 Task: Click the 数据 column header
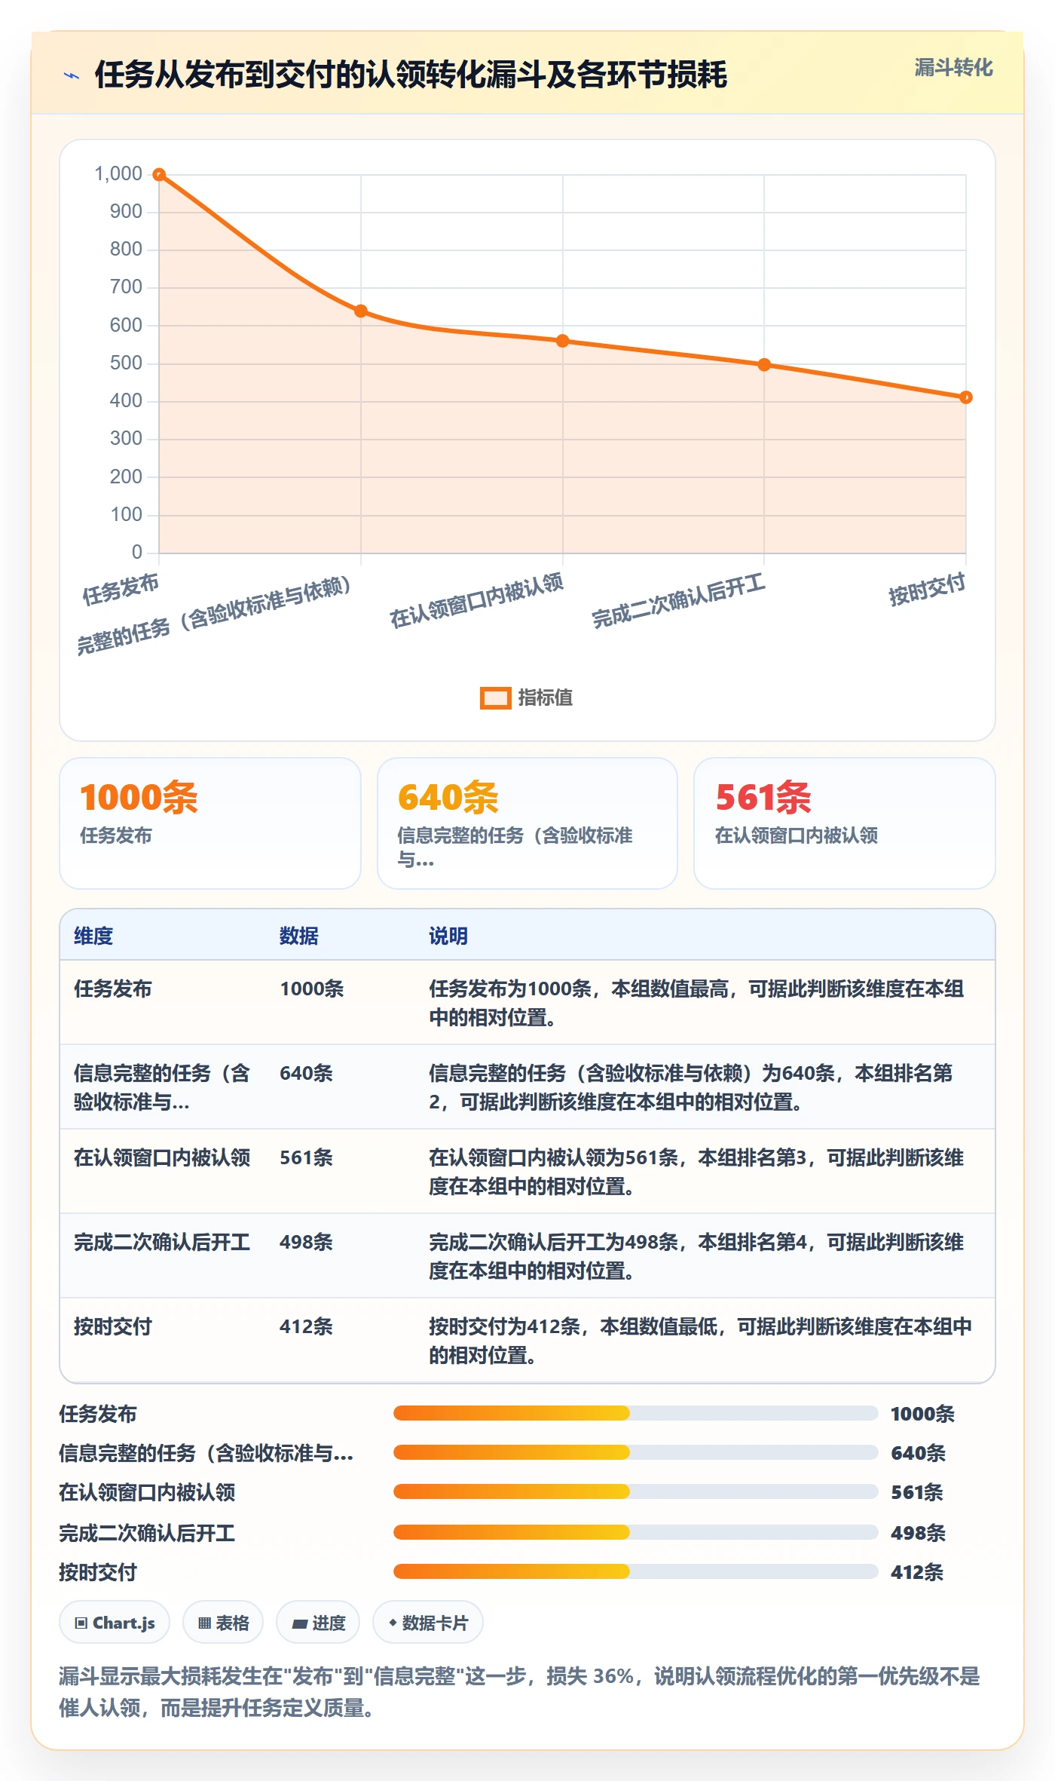point(299,936)
